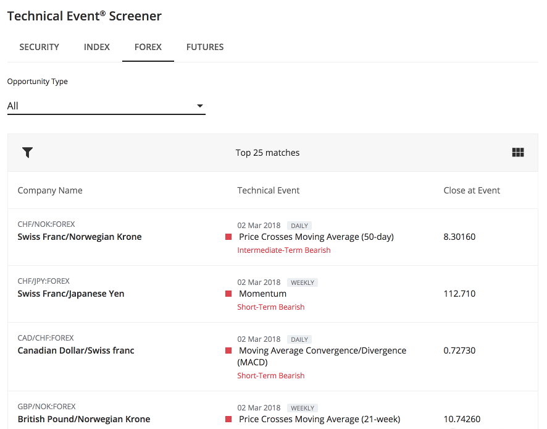Viewport: 547px width, 429px height.
Task: Click red marker beside Moving Average Convergence/Divergence
Action: tap(228, 350)
